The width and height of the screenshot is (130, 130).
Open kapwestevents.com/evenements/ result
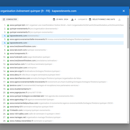click(24, 36)
